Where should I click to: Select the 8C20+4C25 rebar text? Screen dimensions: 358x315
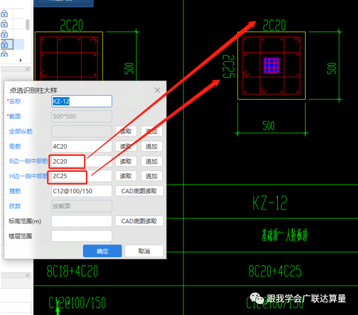coord(275,271)
